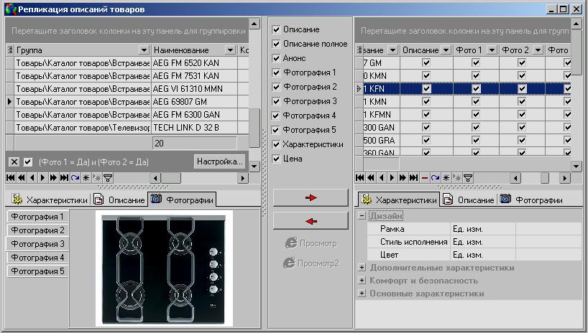Image resolution: width=588 pixels, height=333 pixels.
Task: Go to previous record in right grid navigator
Action: point(382,178)
